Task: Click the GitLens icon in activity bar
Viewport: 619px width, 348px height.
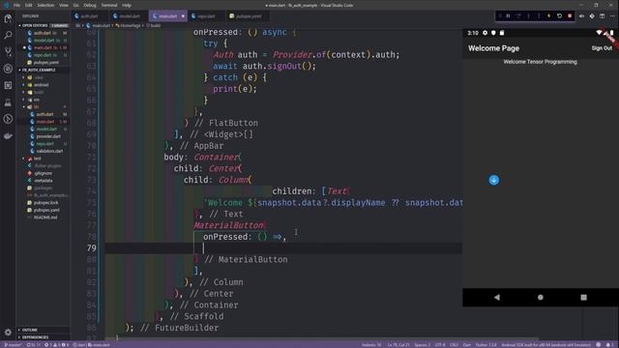Action: [8, 119]
